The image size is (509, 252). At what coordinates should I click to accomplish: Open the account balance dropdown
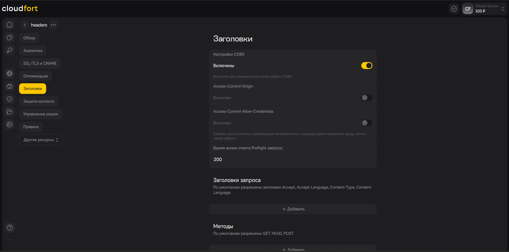coord(484,9)
